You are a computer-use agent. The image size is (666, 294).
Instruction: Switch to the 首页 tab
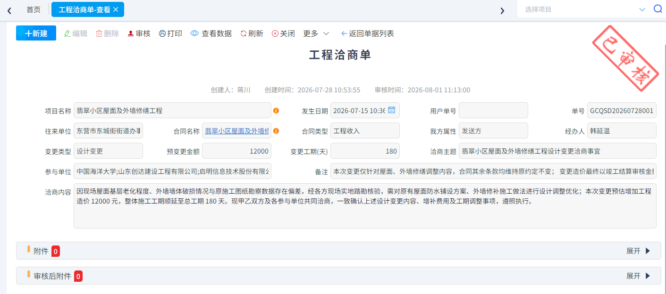tap(34, 9)
